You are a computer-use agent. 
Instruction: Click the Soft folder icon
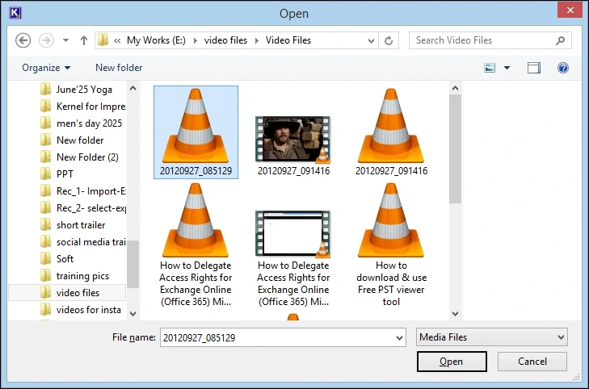[x=45, y=259]
